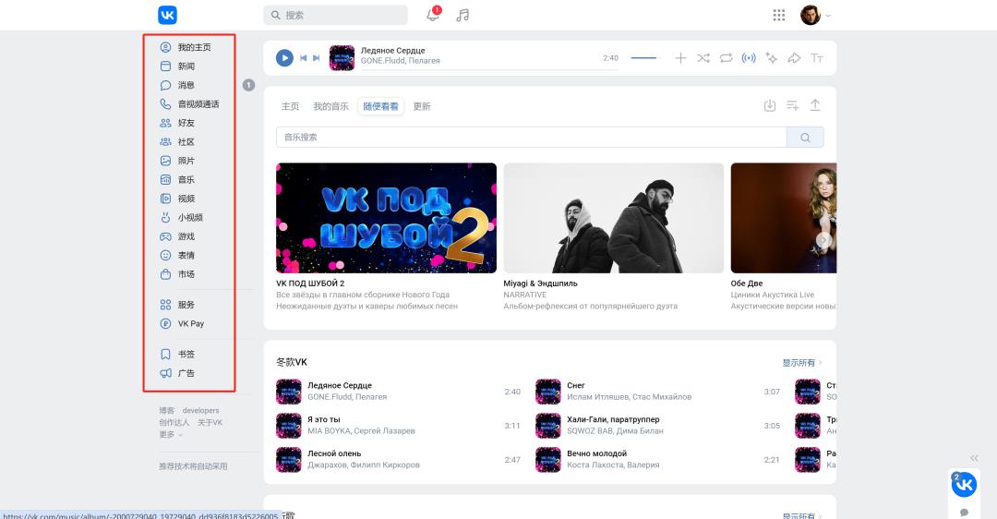997x519 pixels.
Task: Add current track with plus icon
Action: (680, 58)
